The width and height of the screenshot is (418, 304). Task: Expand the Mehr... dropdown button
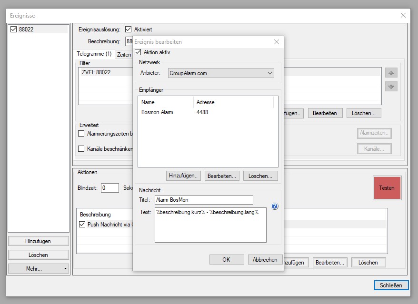tap(38, 269)
